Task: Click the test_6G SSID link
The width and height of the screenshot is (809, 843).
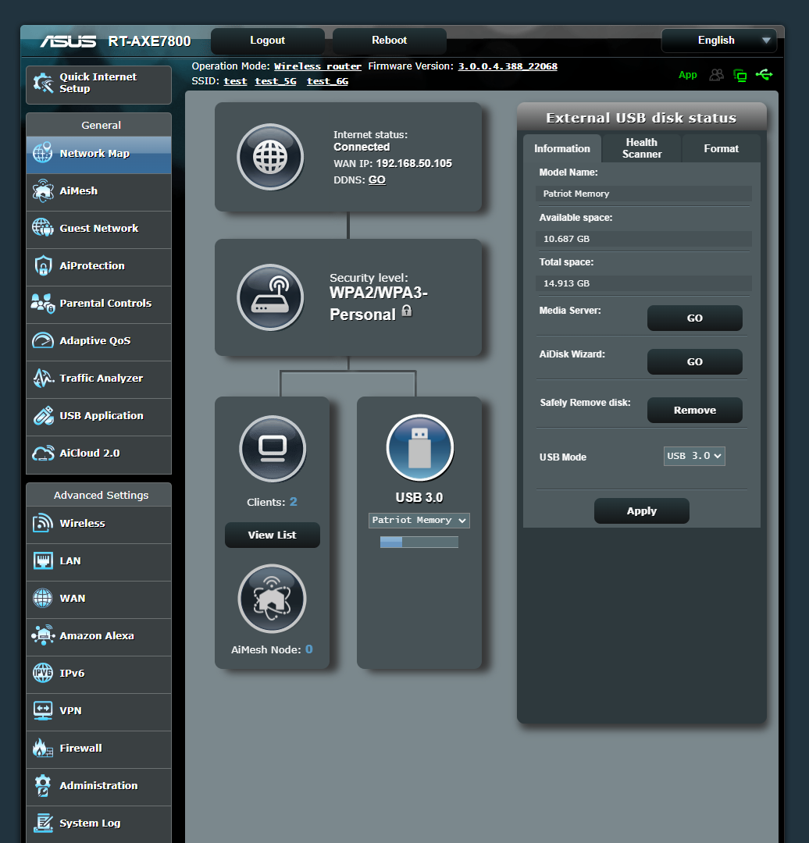Action: point(327,81)
